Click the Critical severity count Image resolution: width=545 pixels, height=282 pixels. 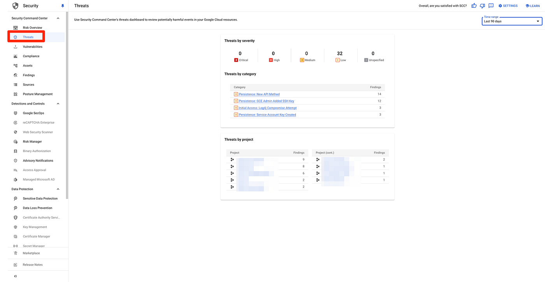click(x=240, y=54)
